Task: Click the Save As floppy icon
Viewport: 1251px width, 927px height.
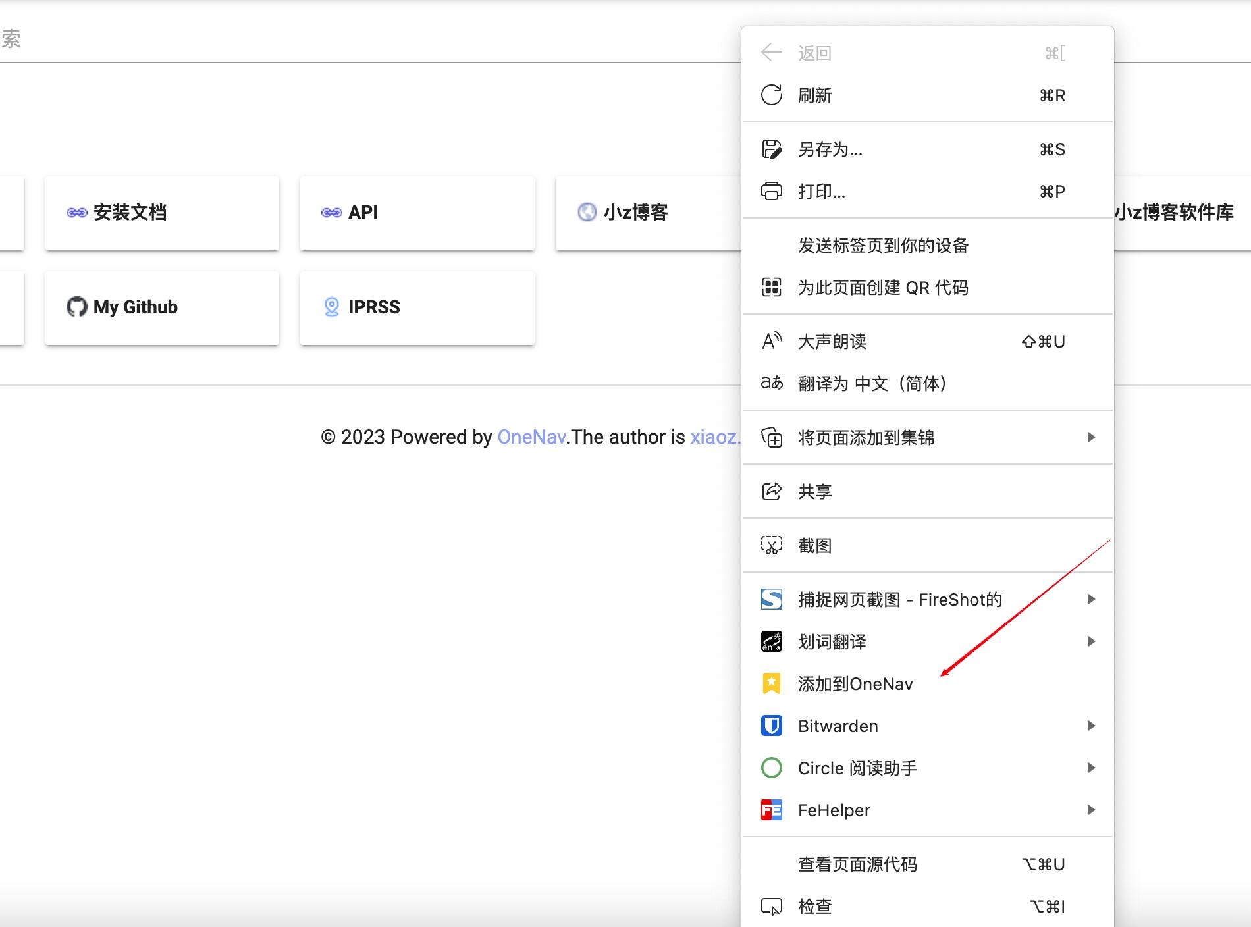Action: point(771,149)
